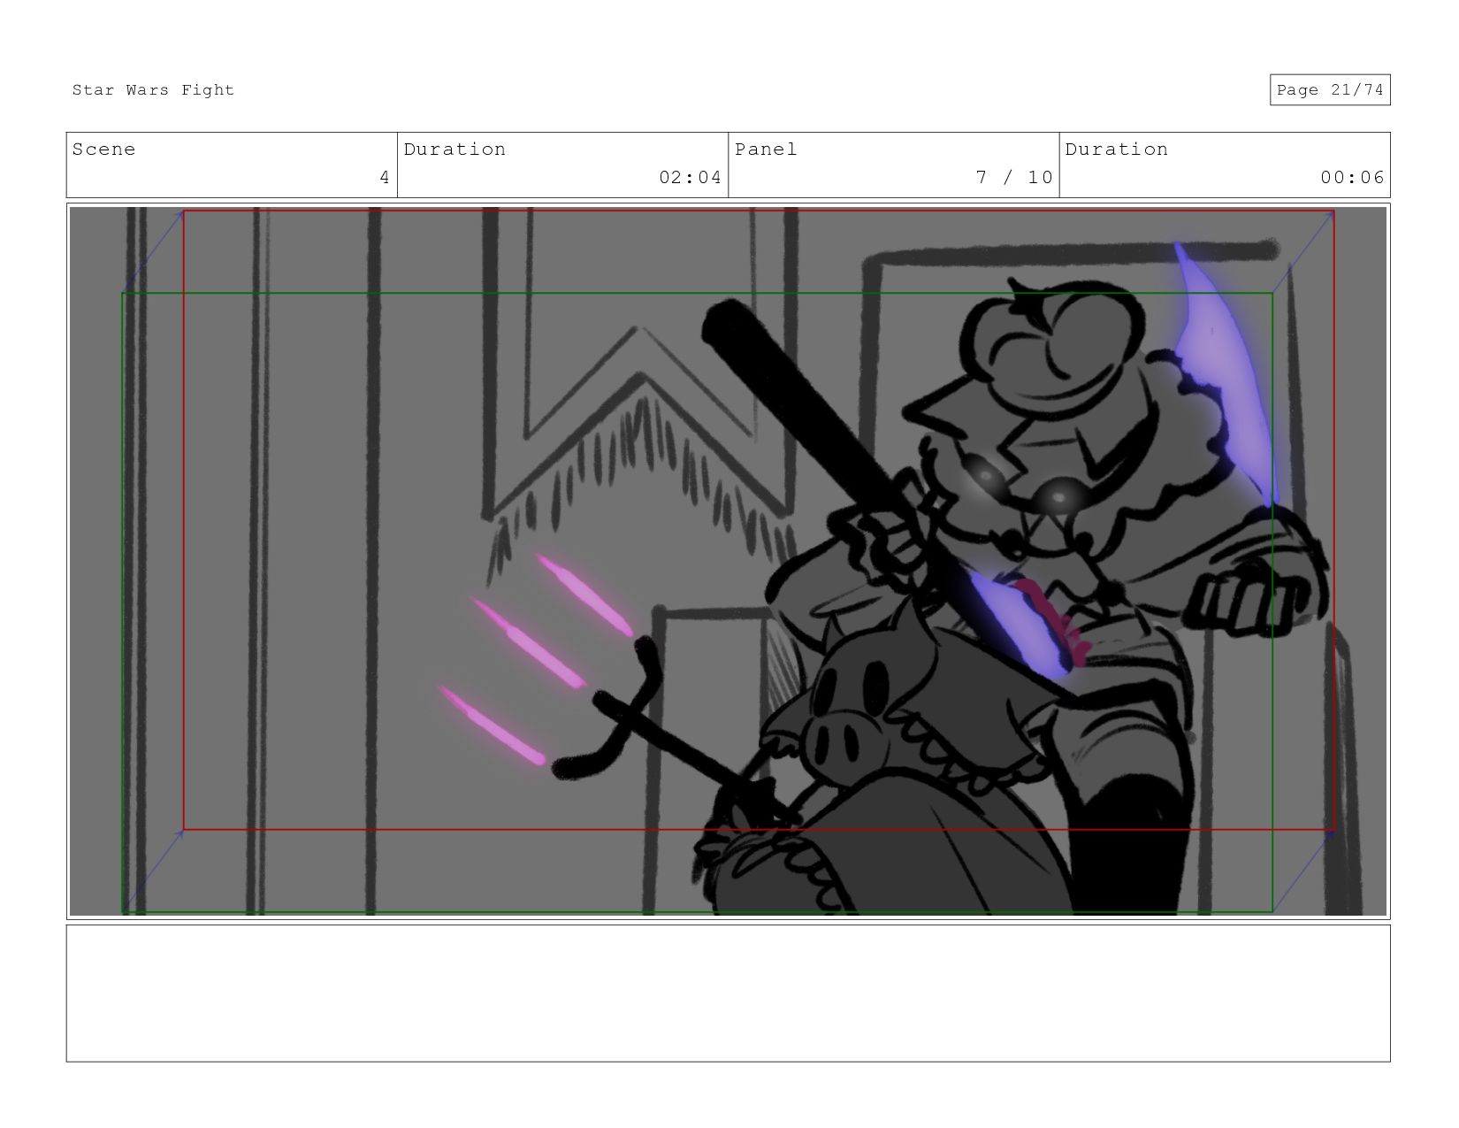Click the 'Star Wars Fight' title text
Viewport: 1459px width, 1128px height.
click(x=153, y=90)
